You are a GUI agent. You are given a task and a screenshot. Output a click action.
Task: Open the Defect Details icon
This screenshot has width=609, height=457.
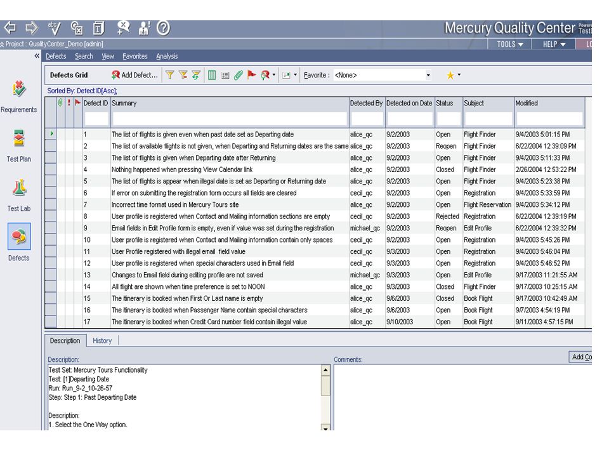click(225, 75)
